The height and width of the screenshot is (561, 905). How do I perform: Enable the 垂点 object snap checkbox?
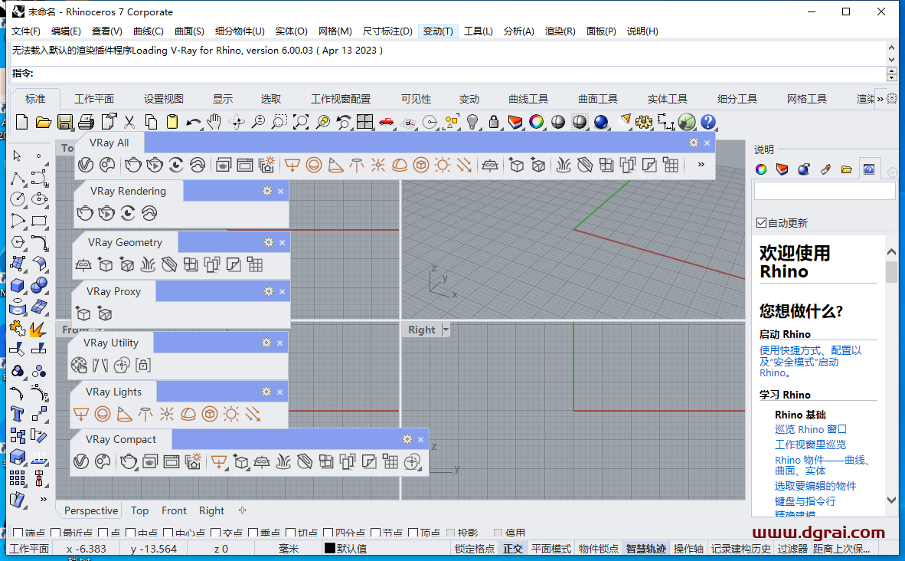point(253,533)
